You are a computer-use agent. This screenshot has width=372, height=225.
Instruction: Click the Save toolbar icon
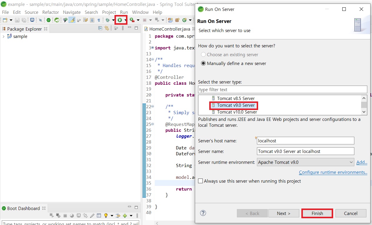[x=17, y=20]
